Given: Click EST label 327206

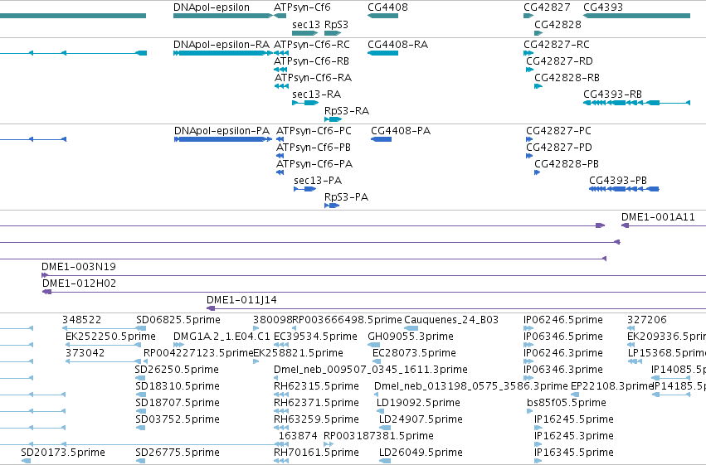Looking at the screenshot, I should [647, 320].
